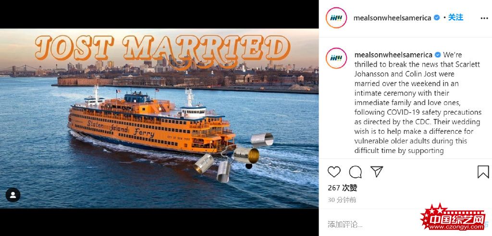Open profile avatar beside caption text

pyautogui.click(x=336, y=59)
